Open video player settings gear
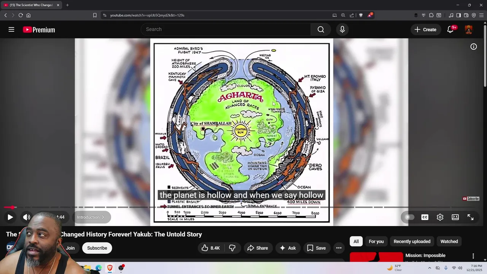The height and width of the screenshot is (274, 487). [440, 217]
